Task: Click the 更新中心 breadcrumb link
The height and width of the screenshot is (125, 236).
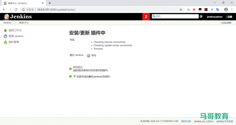Action: click(x=24, y=23)
